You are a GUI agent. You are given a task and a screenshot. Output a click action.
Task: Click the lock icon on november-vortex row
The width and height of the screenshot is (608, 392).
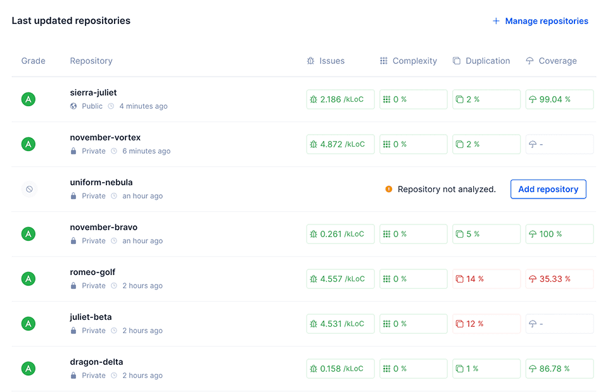[73, 151]
